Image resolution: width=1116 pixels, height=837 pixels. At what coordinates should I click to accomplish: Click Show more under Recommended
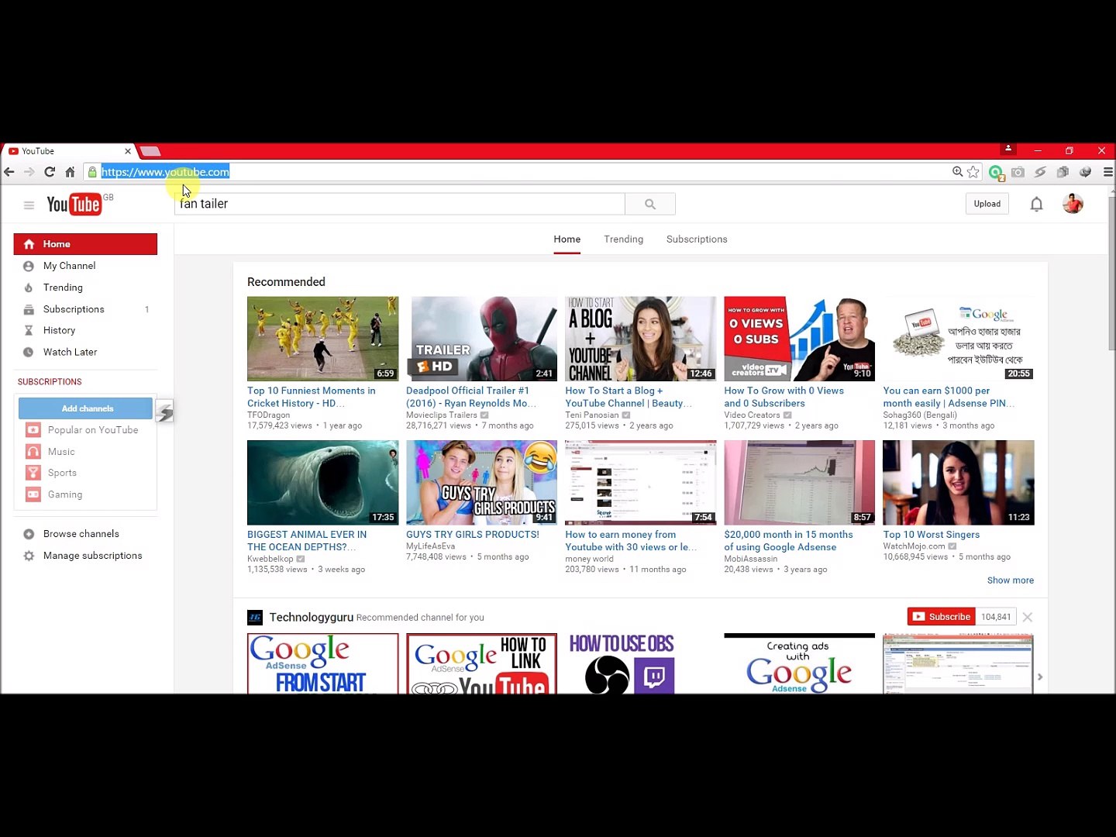pyautogui.click(x=1010, y=580)
